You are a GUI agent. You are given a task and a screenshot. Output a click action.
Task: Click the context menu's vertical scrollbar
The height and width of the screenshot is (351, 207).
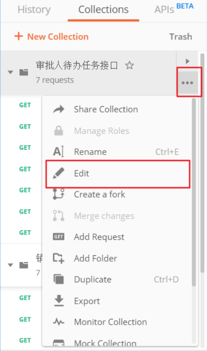194,193
